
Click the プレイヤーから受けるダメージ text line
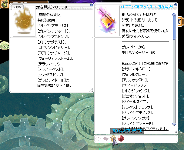click(x=138, y=50)
